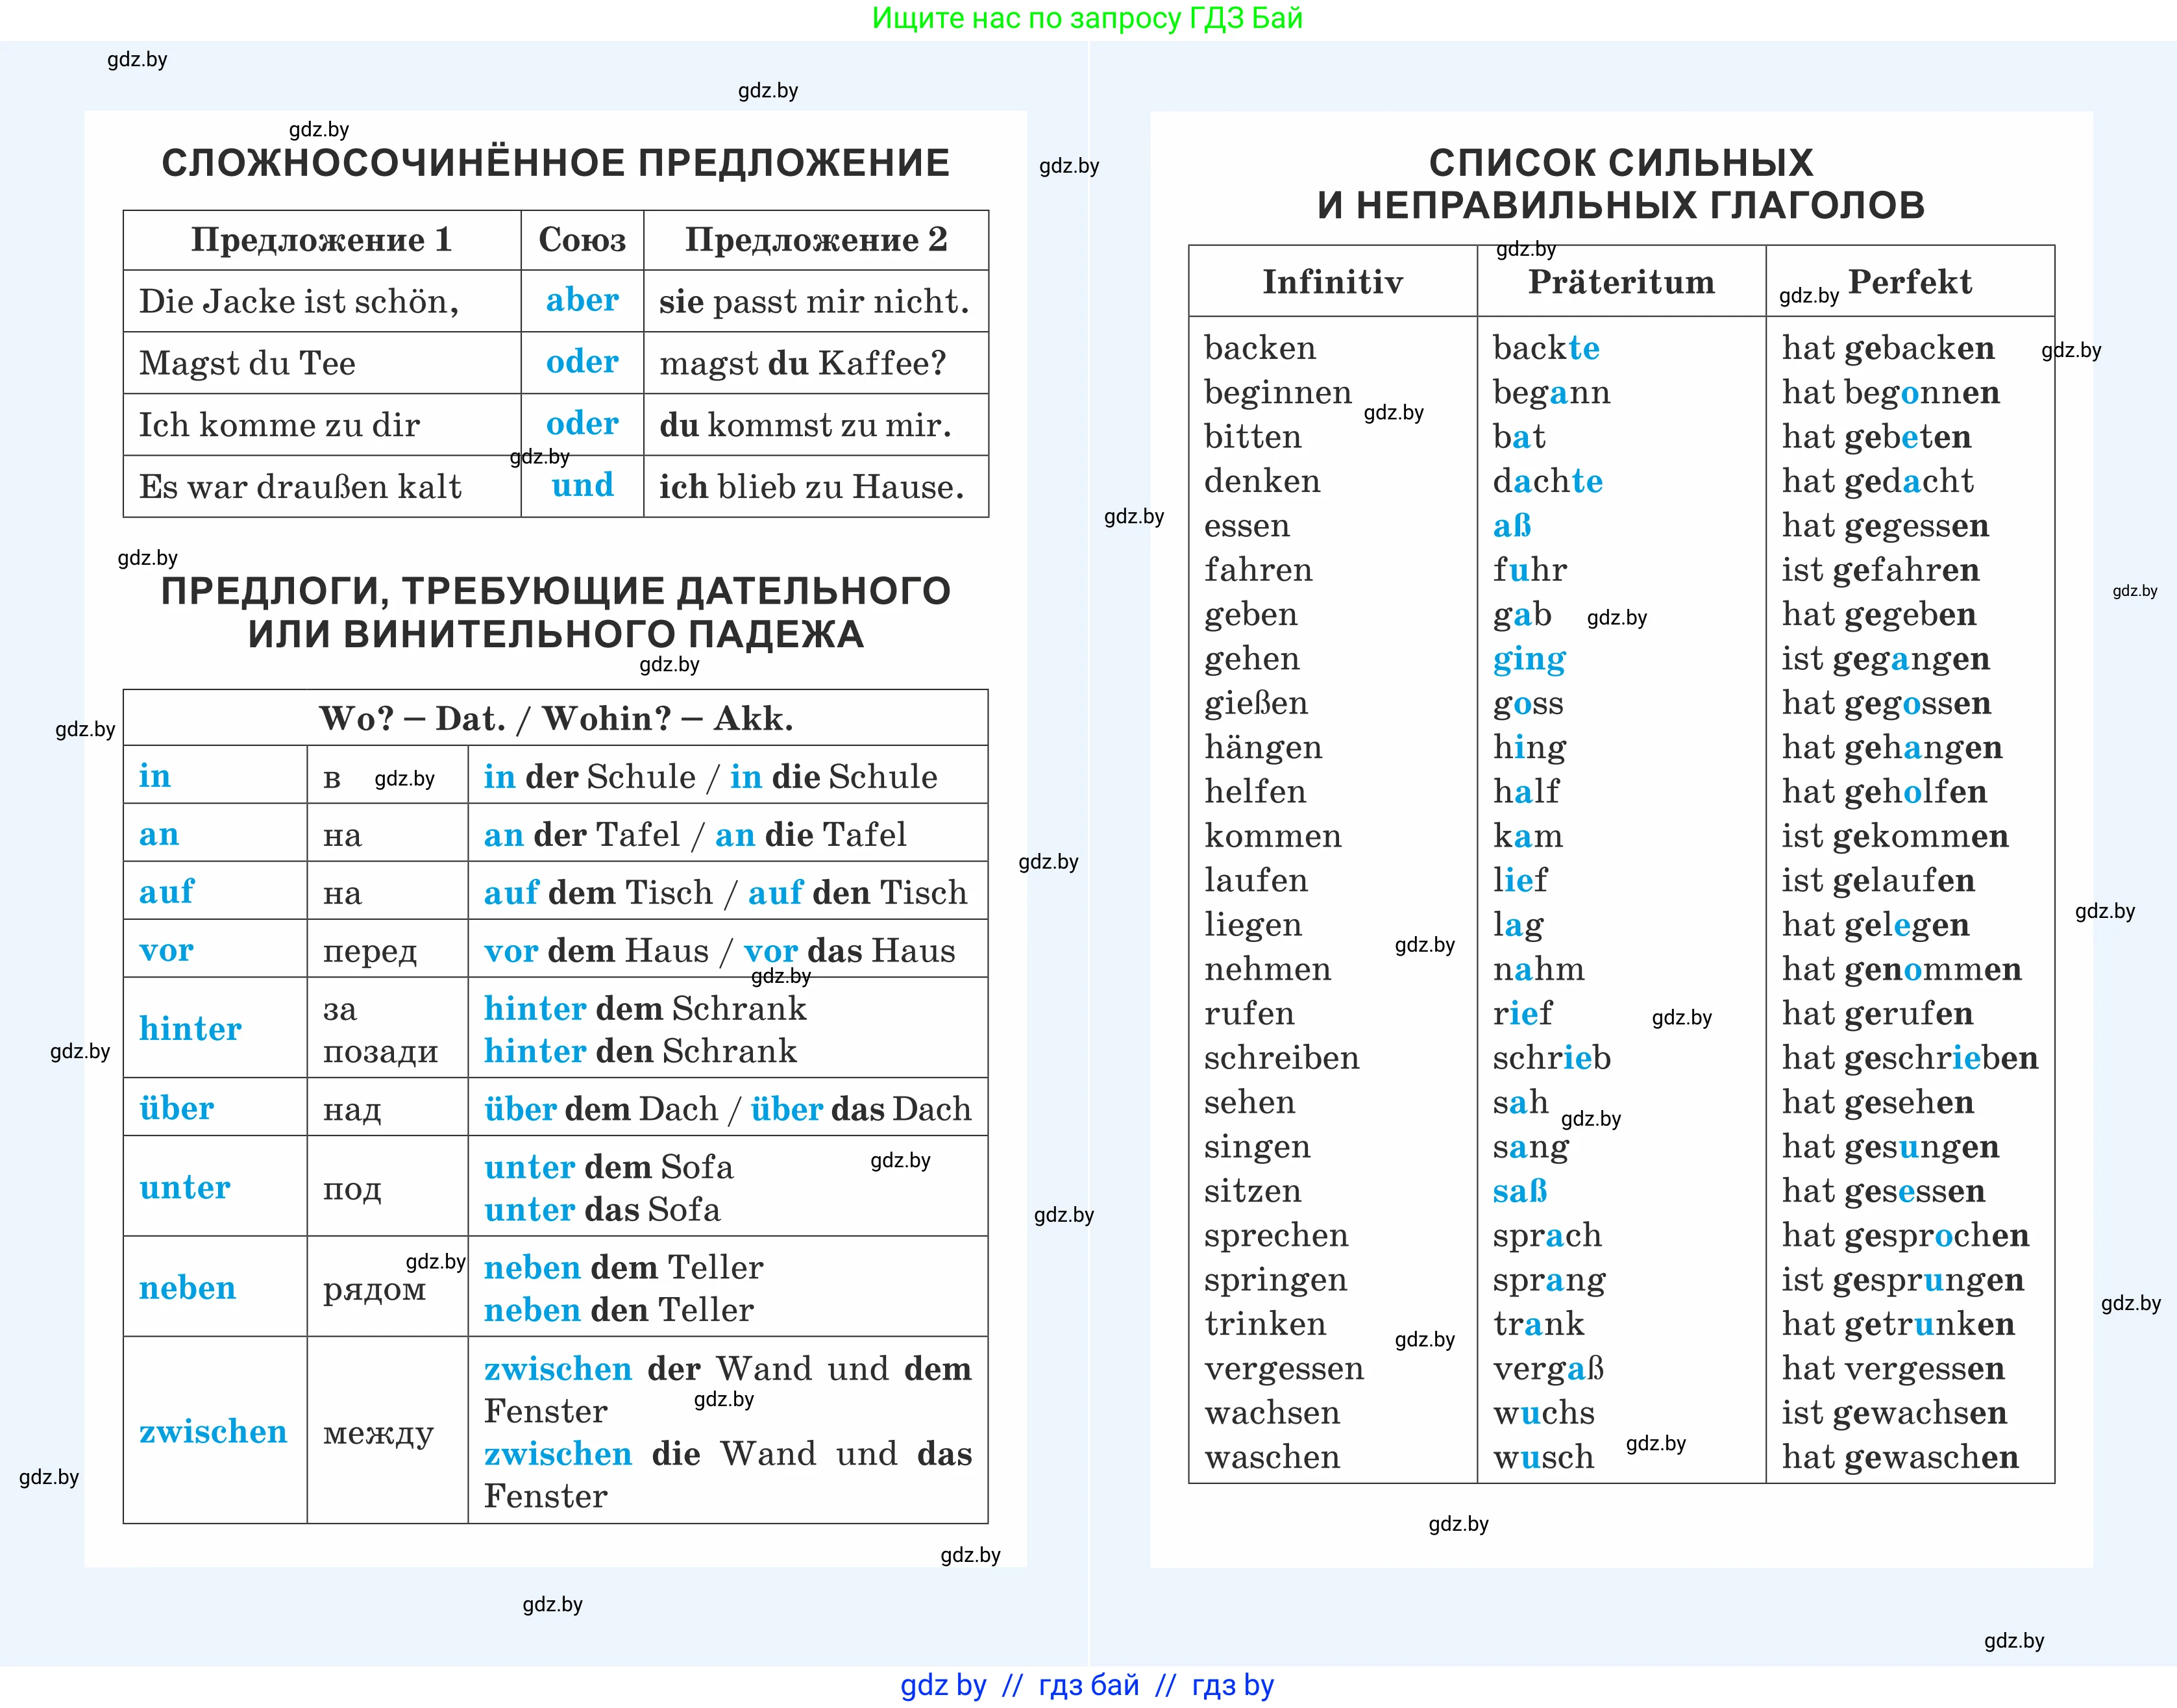Screen dimensions: 2177x1708
Task: Select the 'Infinitiv' column header
Action: [x=1332, y=282]
